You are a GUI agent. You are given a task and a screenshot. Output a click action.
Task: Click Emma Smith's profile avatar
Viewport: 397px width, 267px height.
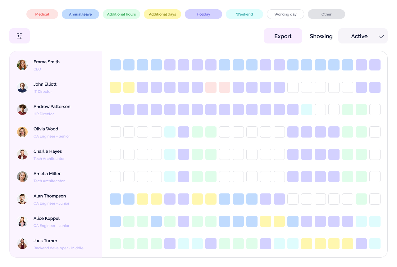point(22,65)
